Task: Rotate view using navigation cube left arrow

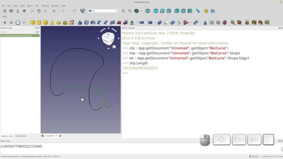Action: [98, 38]
